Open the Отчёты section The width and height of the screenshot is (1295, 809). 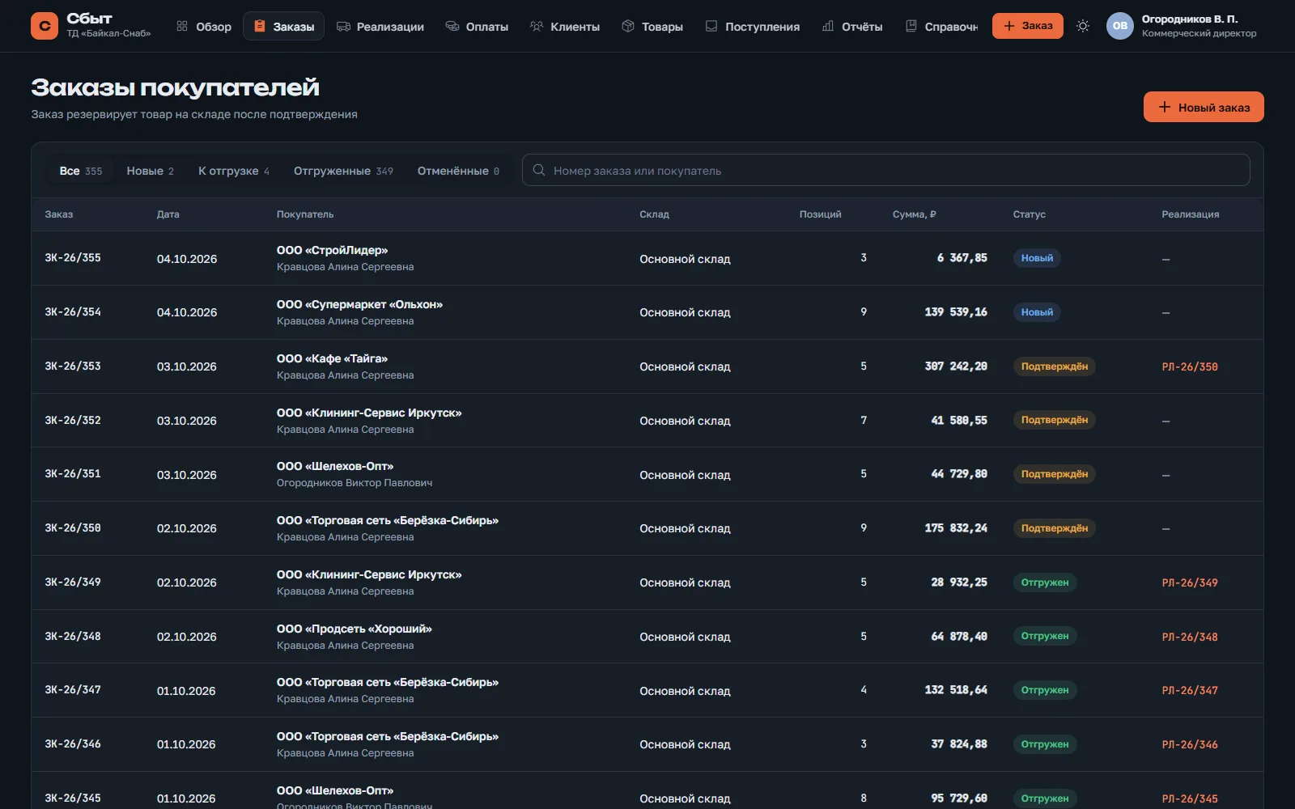852,27
